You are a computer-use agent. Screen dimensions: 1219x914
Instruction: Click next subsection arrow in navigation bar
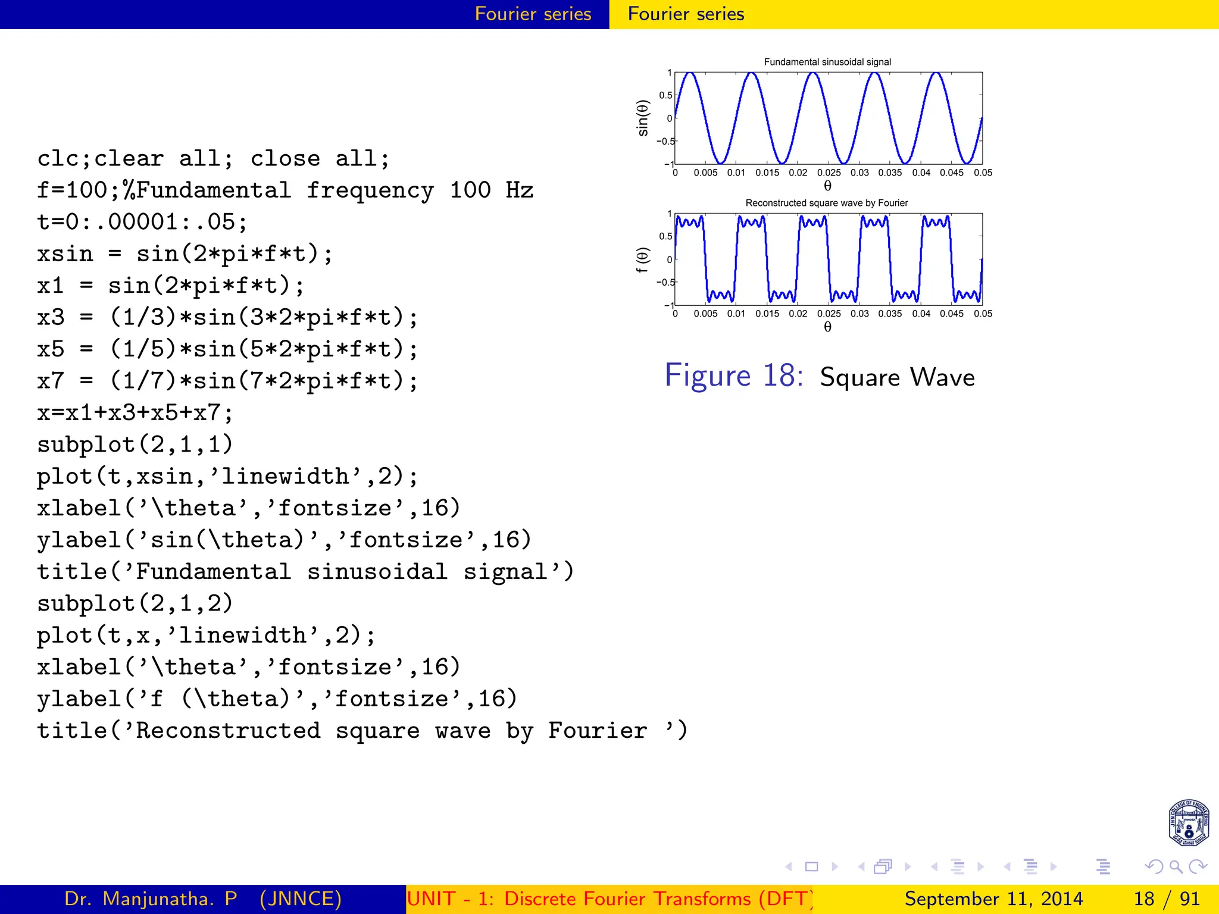coord(980,867)
